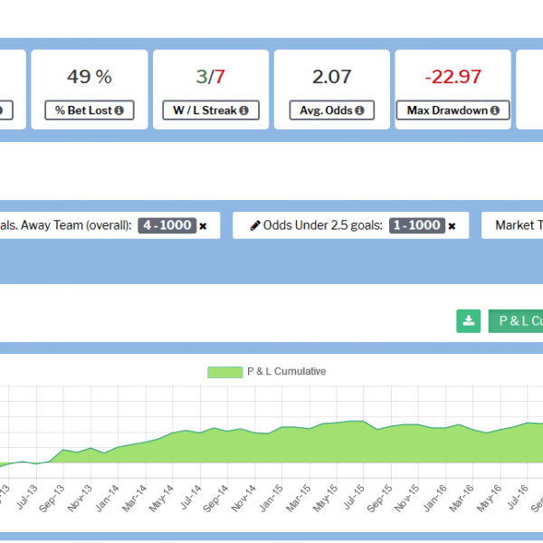Select the 4 - 1000 range badge
The image size is (543, 543).
(167, 225)
